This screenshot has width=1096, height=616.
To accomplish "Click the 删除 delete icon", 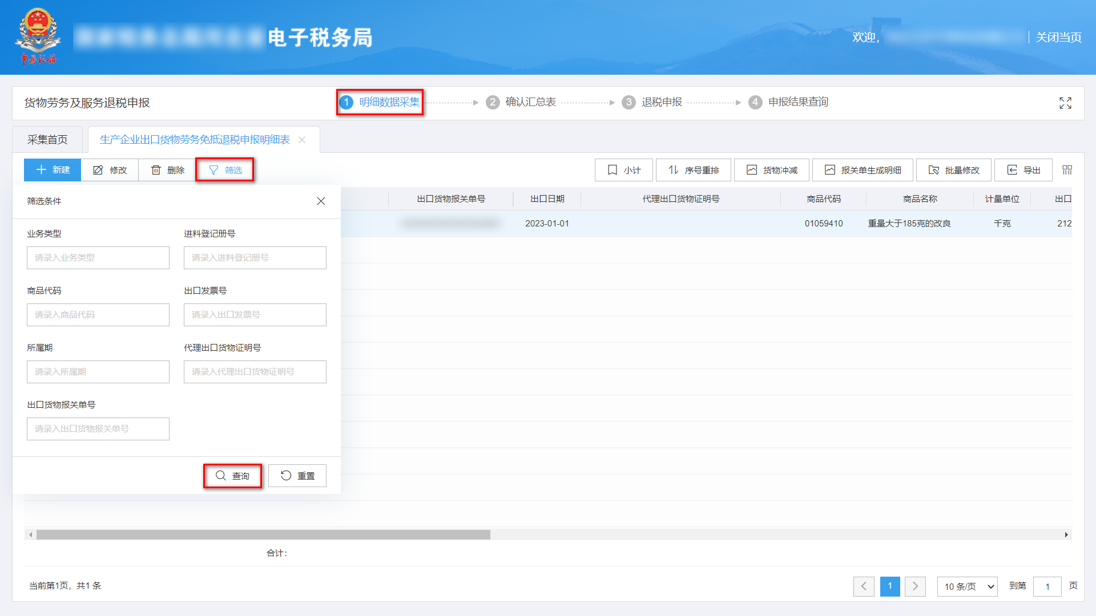I will pyautogui.click(x=166, y=169).
